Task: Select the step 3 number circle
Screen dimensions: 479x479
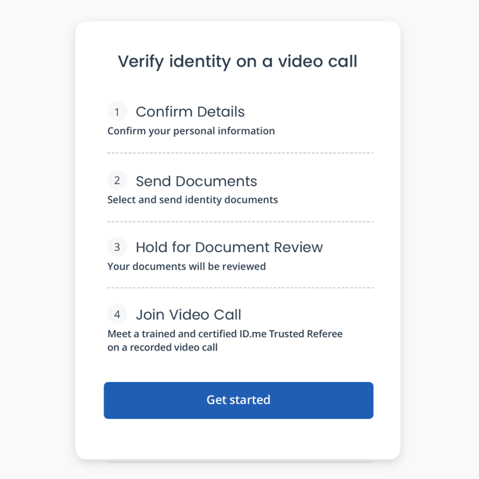Action: 117,247
